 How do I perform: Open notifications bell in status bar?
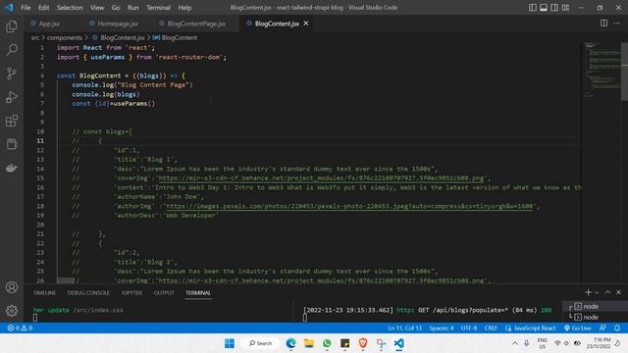pyautogui.click(x=617, y=328)
